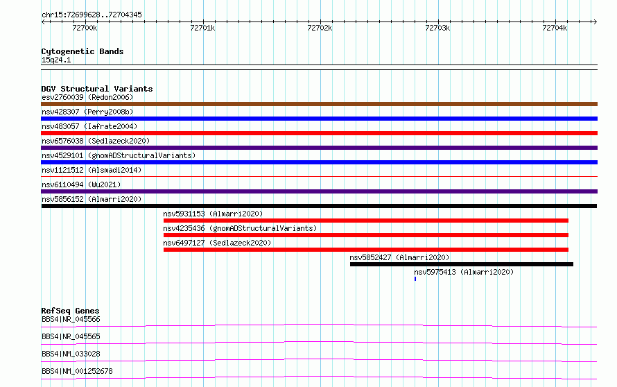The width and height of the screenshot is (617, 387).
Task: Click the RefSeq Genes track title
Action: click(70, 311)
